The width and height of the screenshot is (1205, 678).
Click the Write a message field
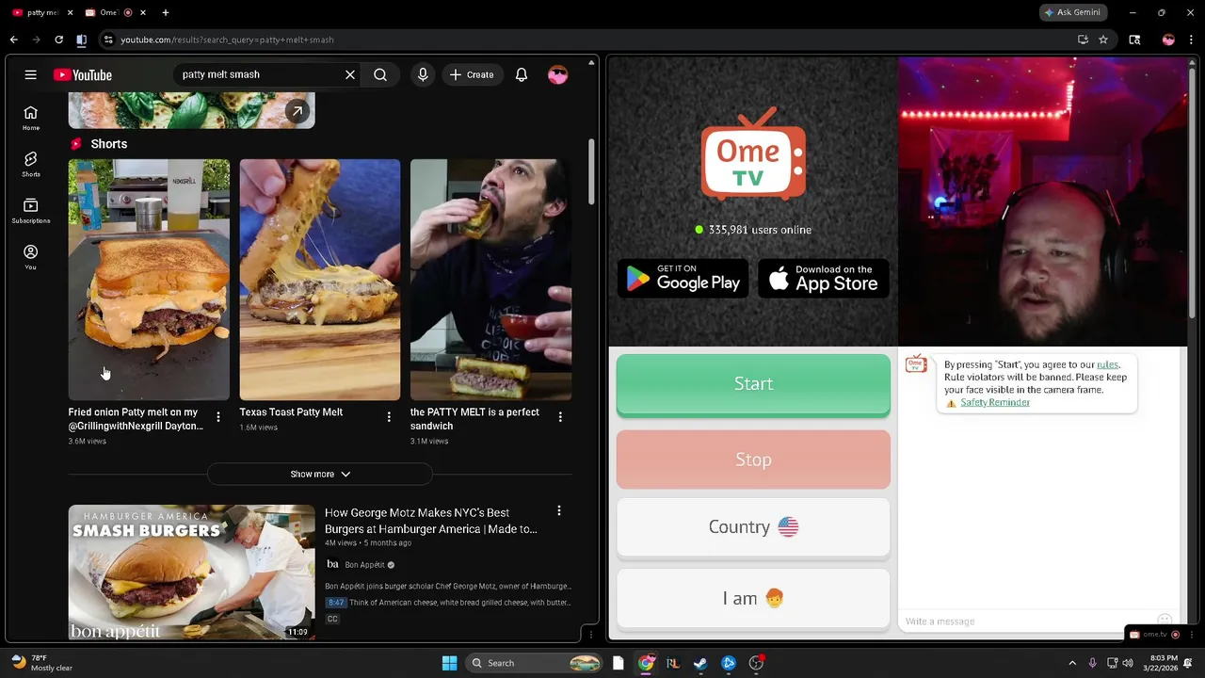[1026, 621]
